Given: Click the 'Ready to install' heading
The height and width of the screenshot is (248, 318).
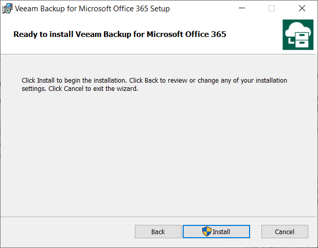Looking at the screenshot, I should click(120, 34).
